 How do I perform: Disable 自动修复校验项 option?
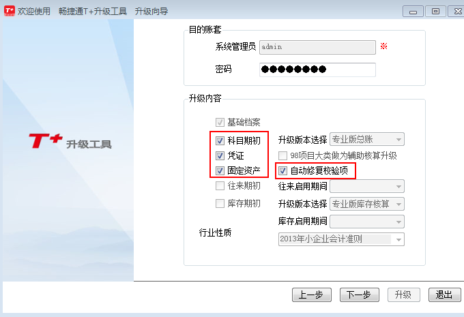282,170
